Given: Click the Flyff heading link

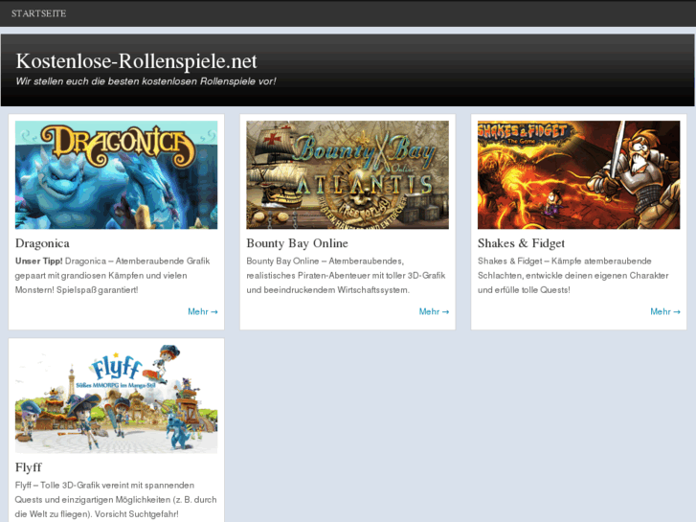Looking at the screenshot, I should click(29, 467).
